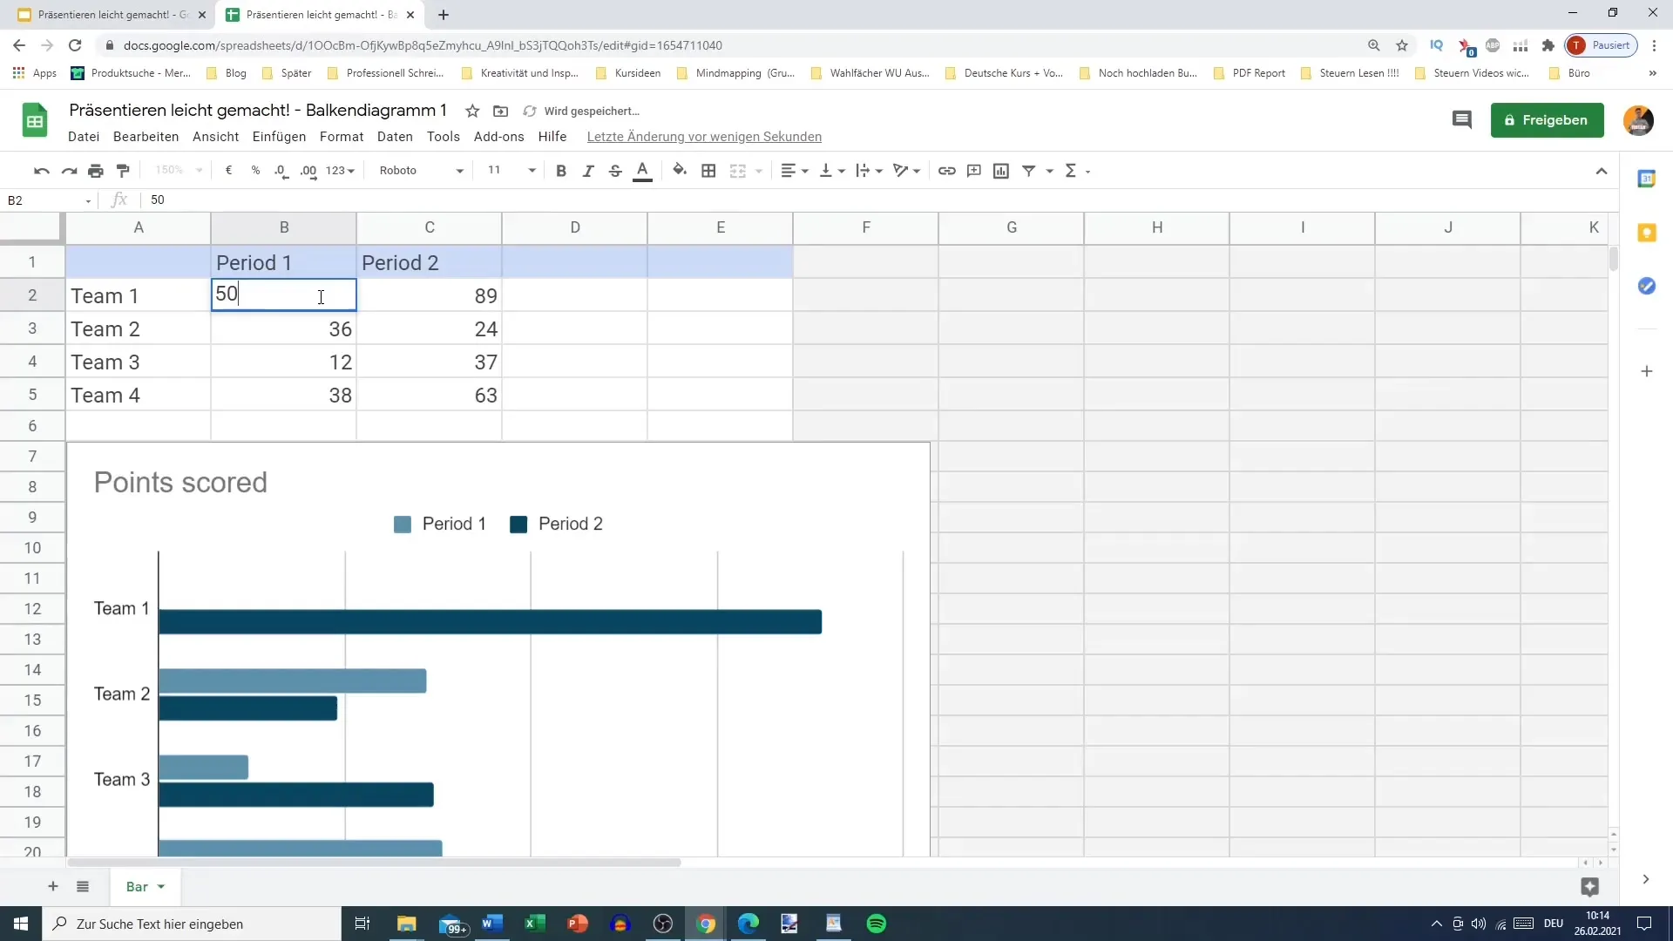1673x941 pixels.
Task: Toggle the Pausiert status button
Action: (1604, 44)
